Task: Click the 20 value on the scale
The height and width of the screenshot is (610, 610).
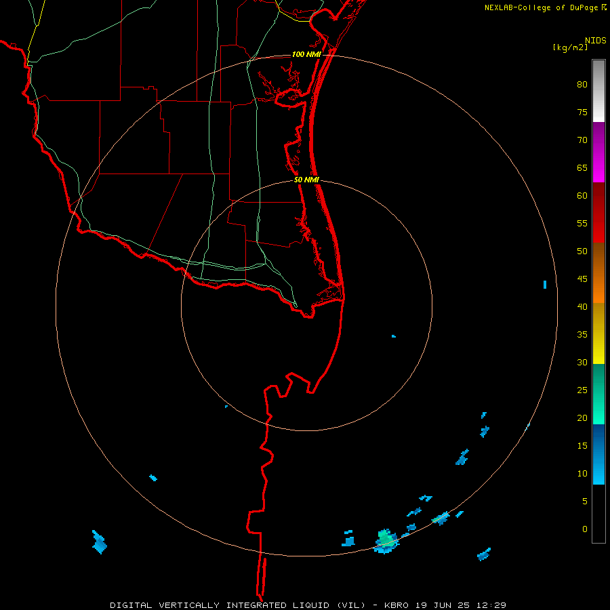Action: 582,418
